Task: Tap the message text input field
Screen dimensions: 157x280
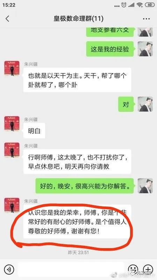Action: pos(71,269)
